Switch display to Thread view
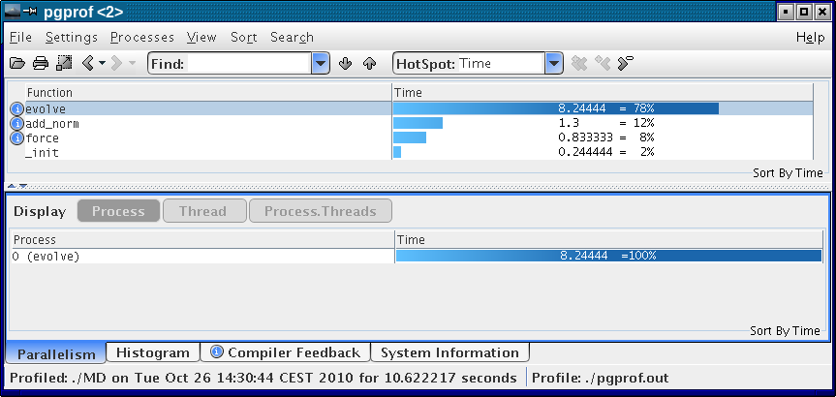Screen dimensions: 836x397 click(x=202, y=211)
